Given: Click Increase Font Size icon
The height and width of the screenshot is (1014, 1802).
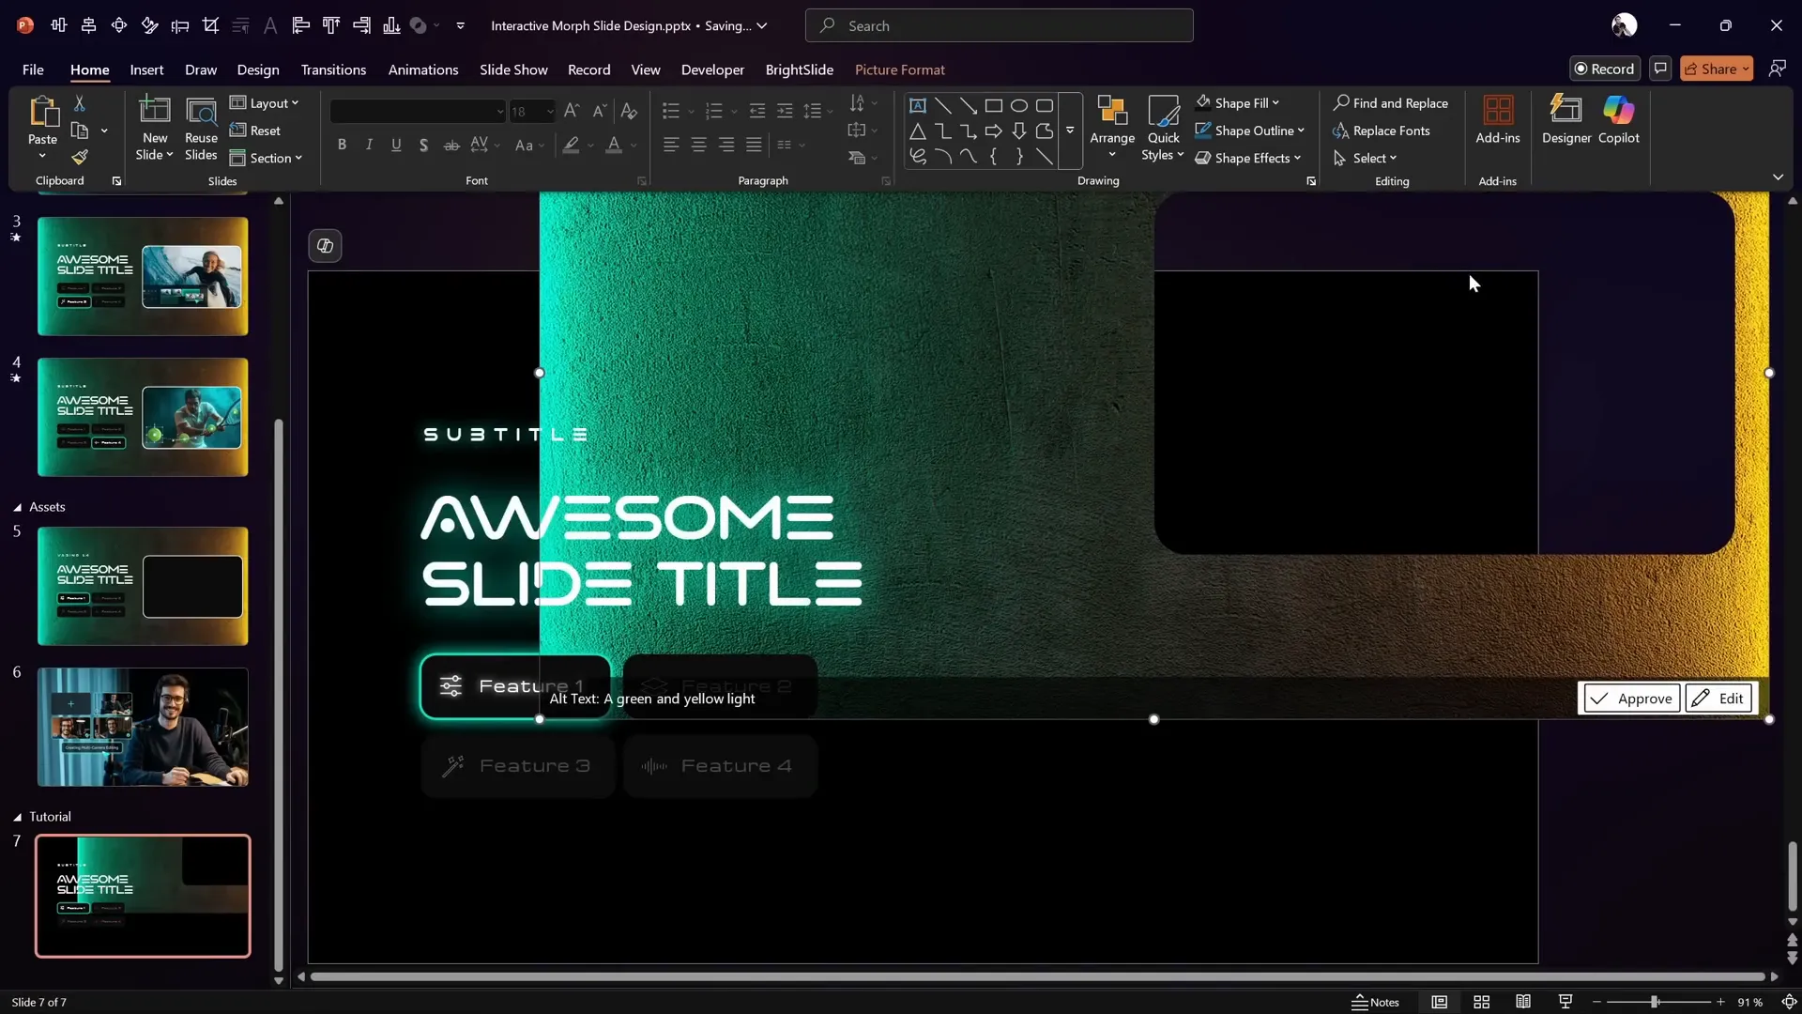Looking at the screenshot, I should [x=572, y=111].
